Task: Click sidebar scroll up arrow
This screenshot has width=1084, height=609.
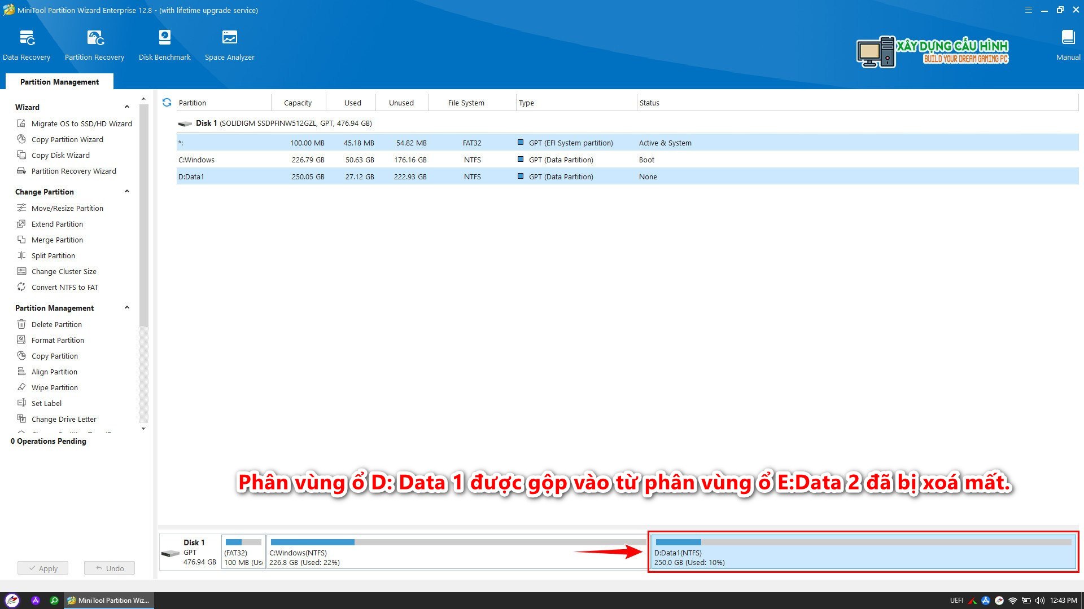Action: click(143, 99)
